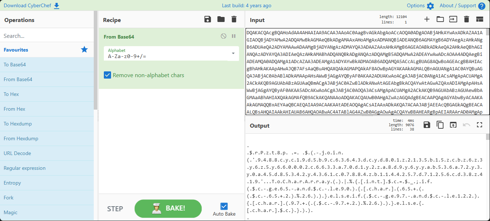490x221 pixels.
Task: Reset the pane layout
Action: (479, 19)
